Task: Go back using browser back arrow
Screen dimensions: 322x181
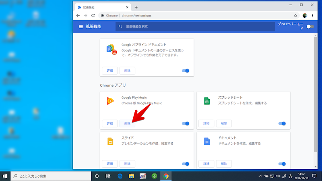Action: click(78, 15)
